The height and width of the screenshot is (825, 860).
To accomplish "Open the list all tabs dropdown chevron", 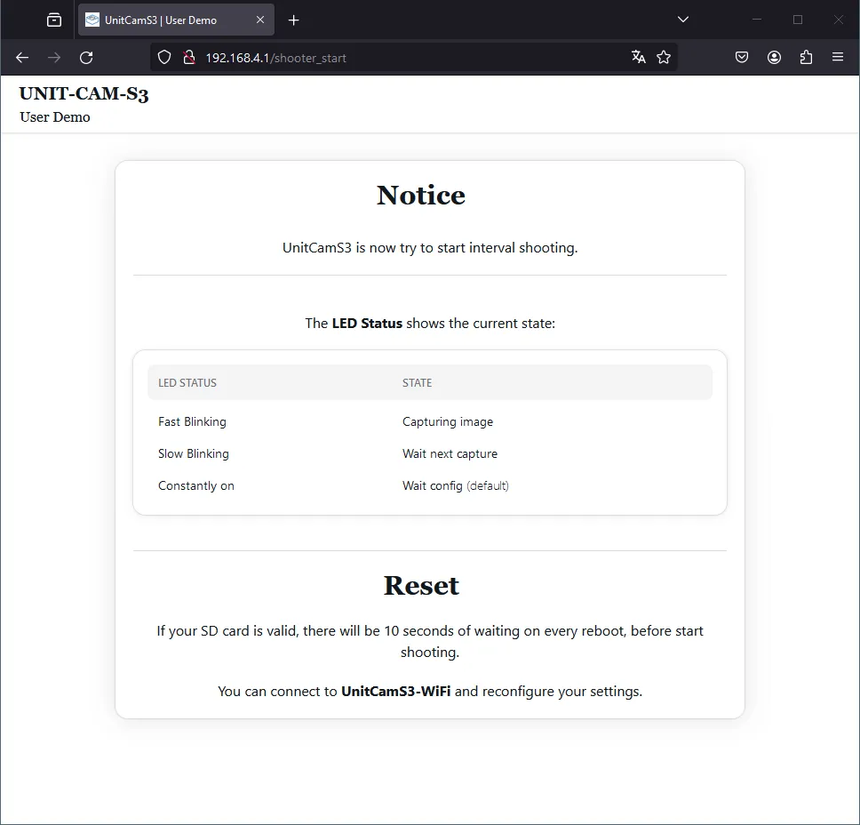I will 683,20.
